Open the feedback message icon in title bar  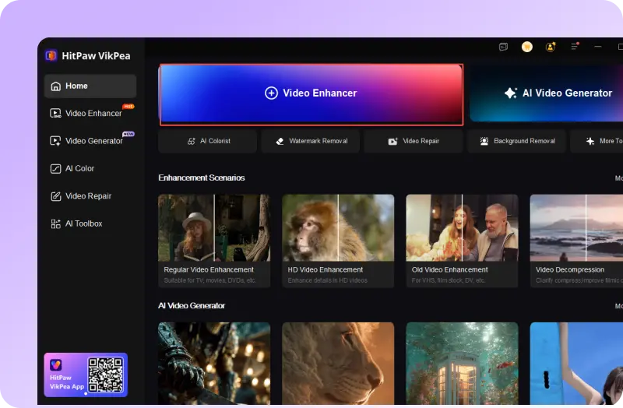(503, 47)
